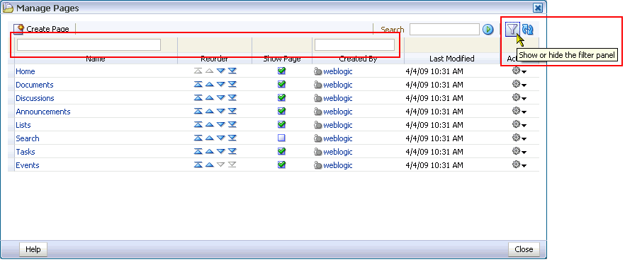Move Announcements page down one position
The width and height of the screenshot is (625, 269).
pyautogui.click(x=221, y=112)
